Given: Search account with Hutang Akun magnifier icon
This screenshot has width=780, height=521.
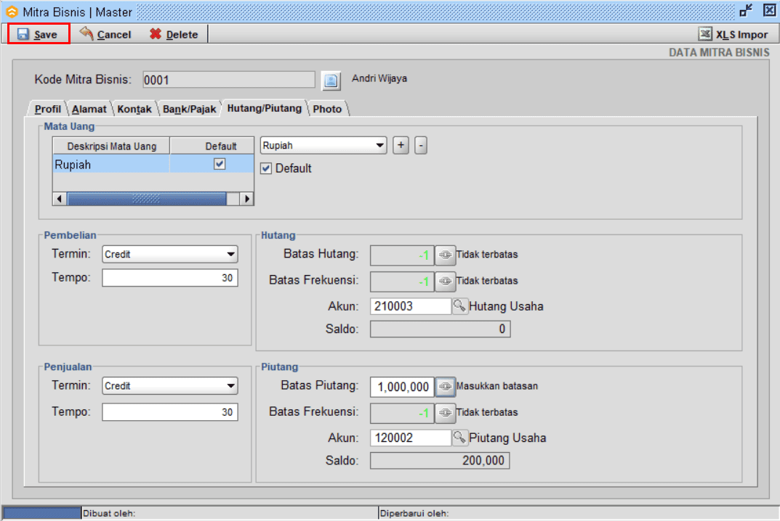Looking at the screenshot, I should pyautogui.click(x=459, y=306).
